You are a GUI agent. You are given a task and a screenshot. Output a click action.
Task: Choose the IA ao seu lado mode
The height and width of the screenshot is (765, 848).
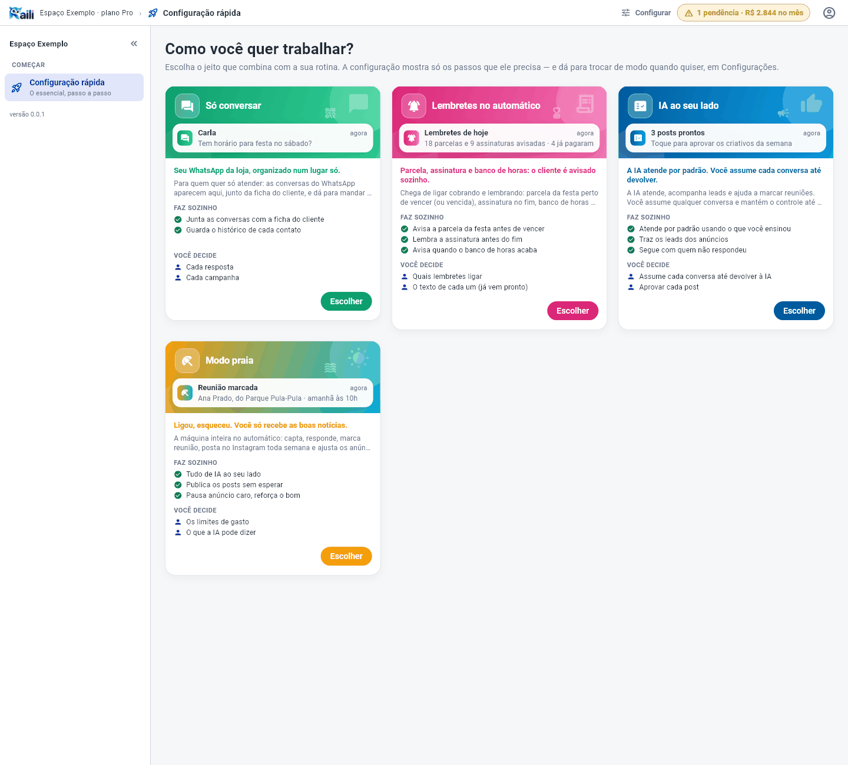(x=799, y=311)
